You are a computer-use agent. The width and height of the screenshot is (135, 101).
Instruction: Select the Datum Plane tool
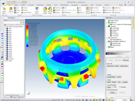tap(4, 11)
